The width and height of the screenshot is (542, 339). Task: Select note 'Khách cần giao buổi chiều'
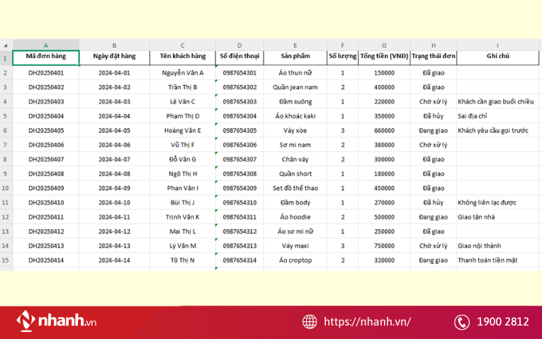(x=498, y=101)
